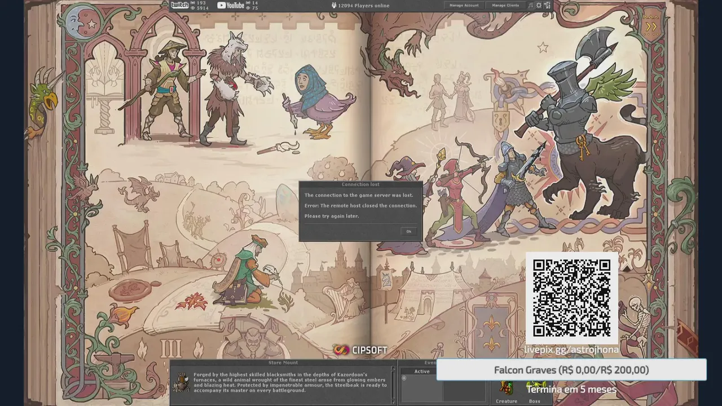Click Ok in the Connection lost dialog
This screenshot has height=406, width=722.
click(409, 231)
